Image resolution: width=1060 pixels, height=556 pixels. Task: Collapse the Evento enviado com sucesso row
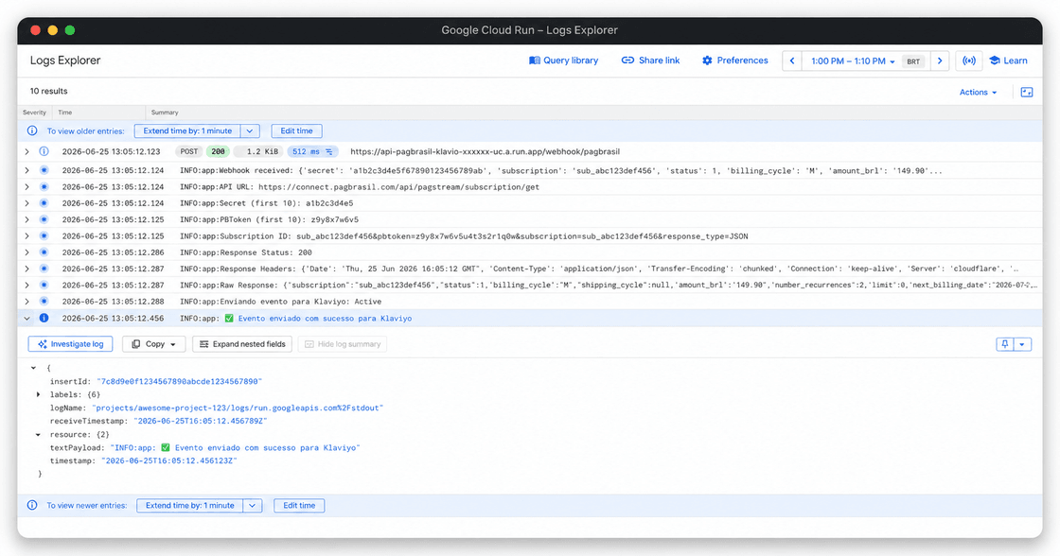point(27,319)
